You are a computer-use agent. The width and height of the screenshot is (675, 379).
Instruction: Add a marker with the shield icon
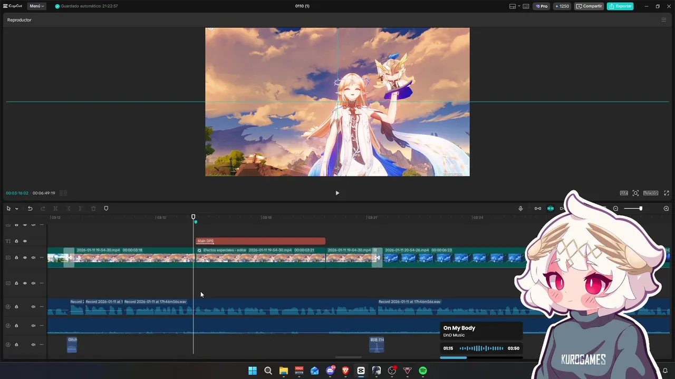pyautogui.click(x=106, y=208)
